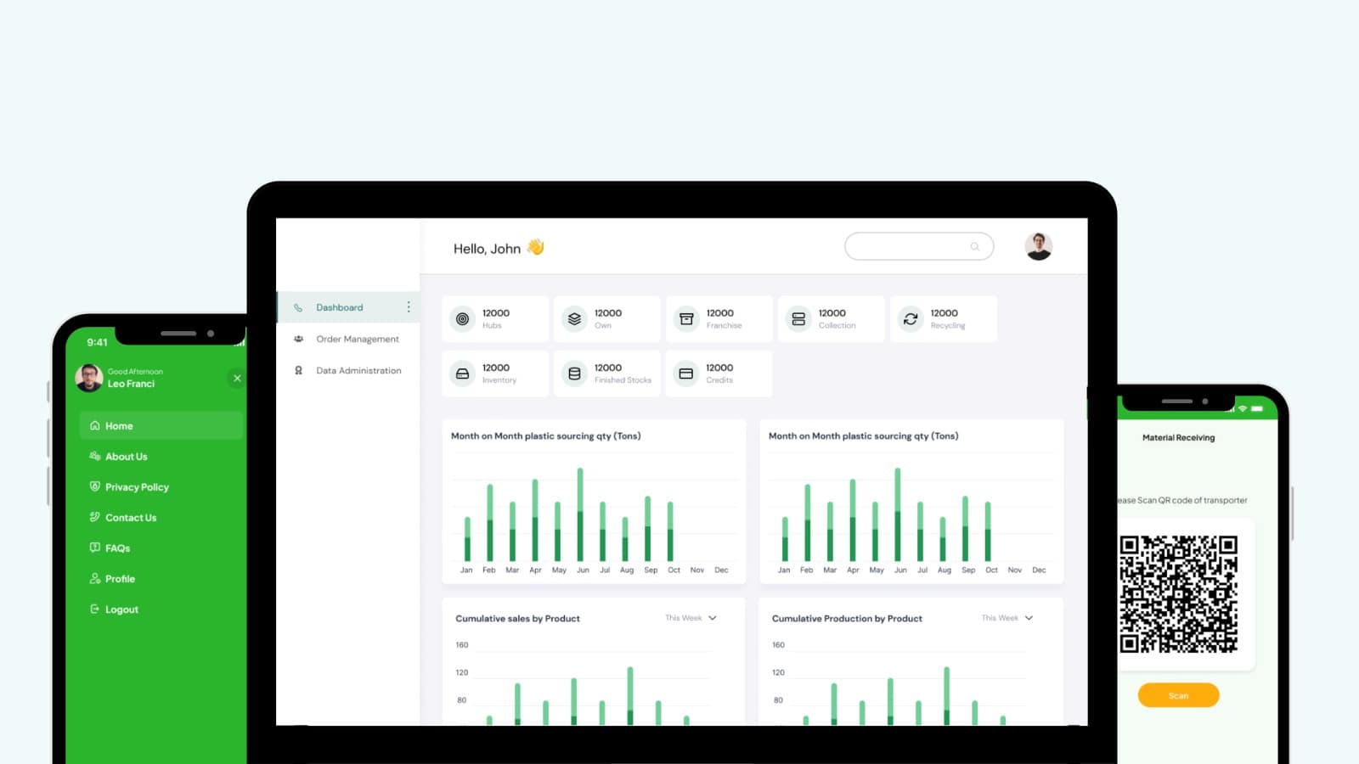Click the Finished Stocks layers icon

[x=573, y=374]
